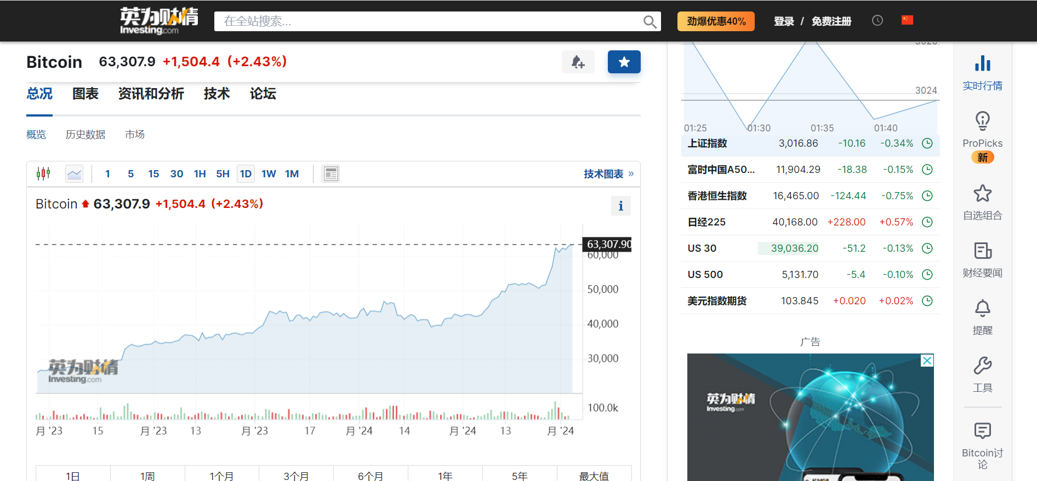1037x481 pixels.
Task: Open the chart news table icon
Action: click(x=331, y=174)
